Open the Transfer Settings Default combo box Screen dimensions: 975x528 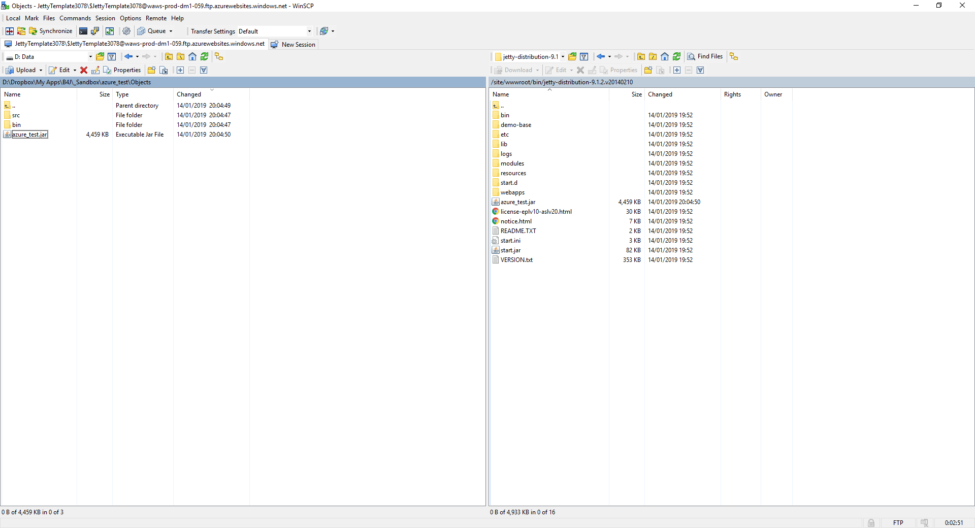(x=275, y=31)
